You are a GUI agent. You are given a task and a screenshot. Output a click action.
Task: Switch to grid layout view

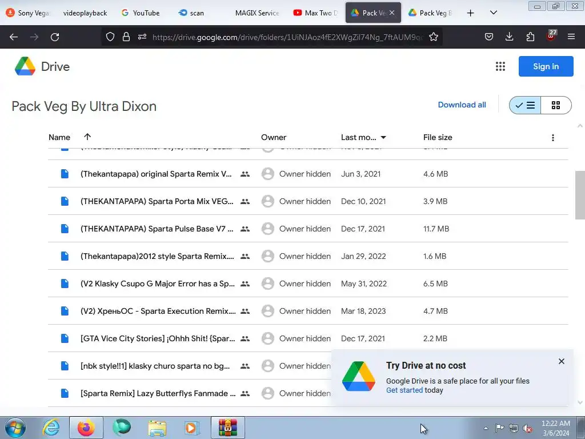(x=556, y=105)
